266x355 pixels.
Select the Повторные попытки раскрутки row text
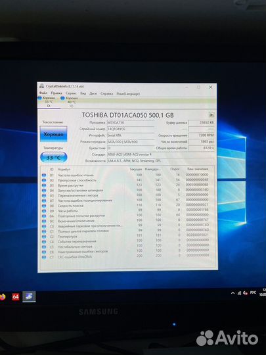[x=81, y=216]
